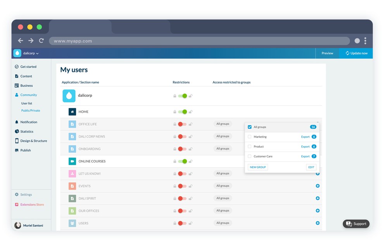Click the browser reload icon

point(41,41)
